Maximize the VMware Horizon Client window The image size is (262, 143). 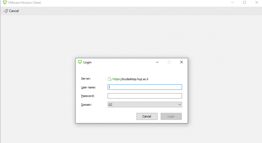point(244,3)
